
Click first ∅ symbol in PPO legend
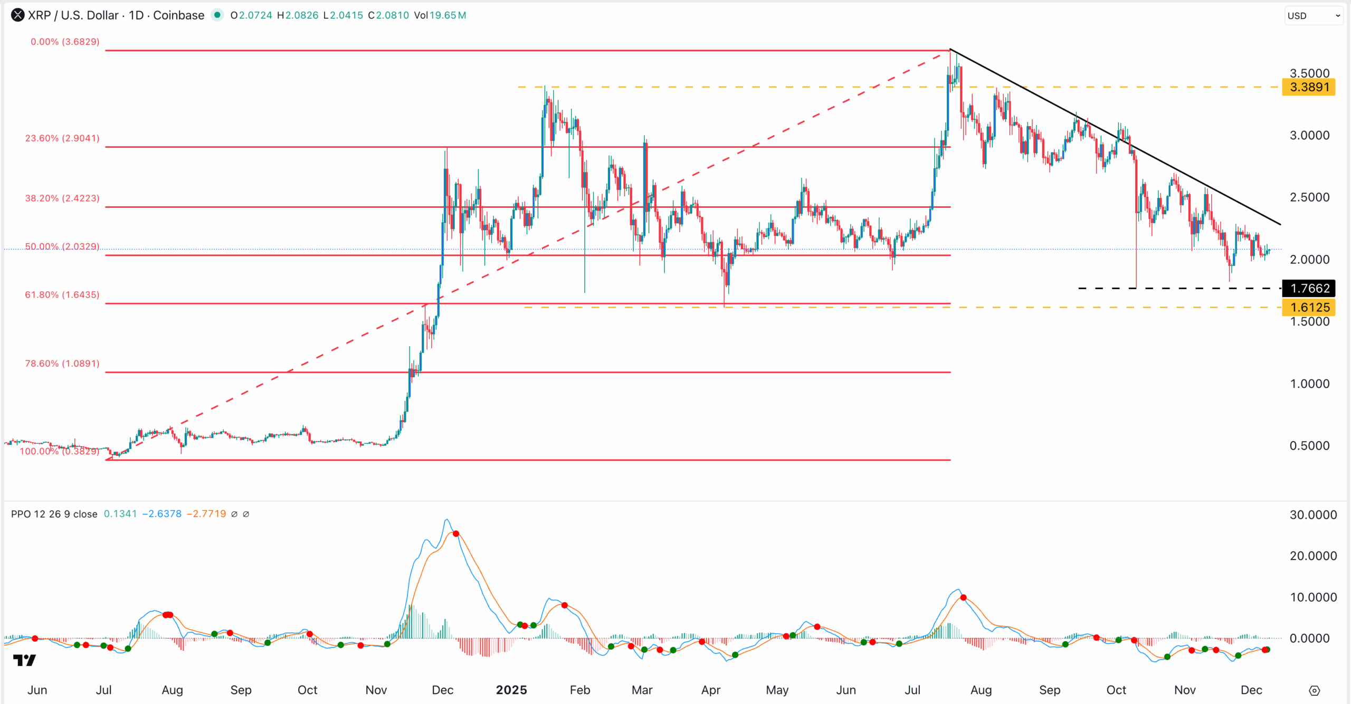(x=234, y=514)
